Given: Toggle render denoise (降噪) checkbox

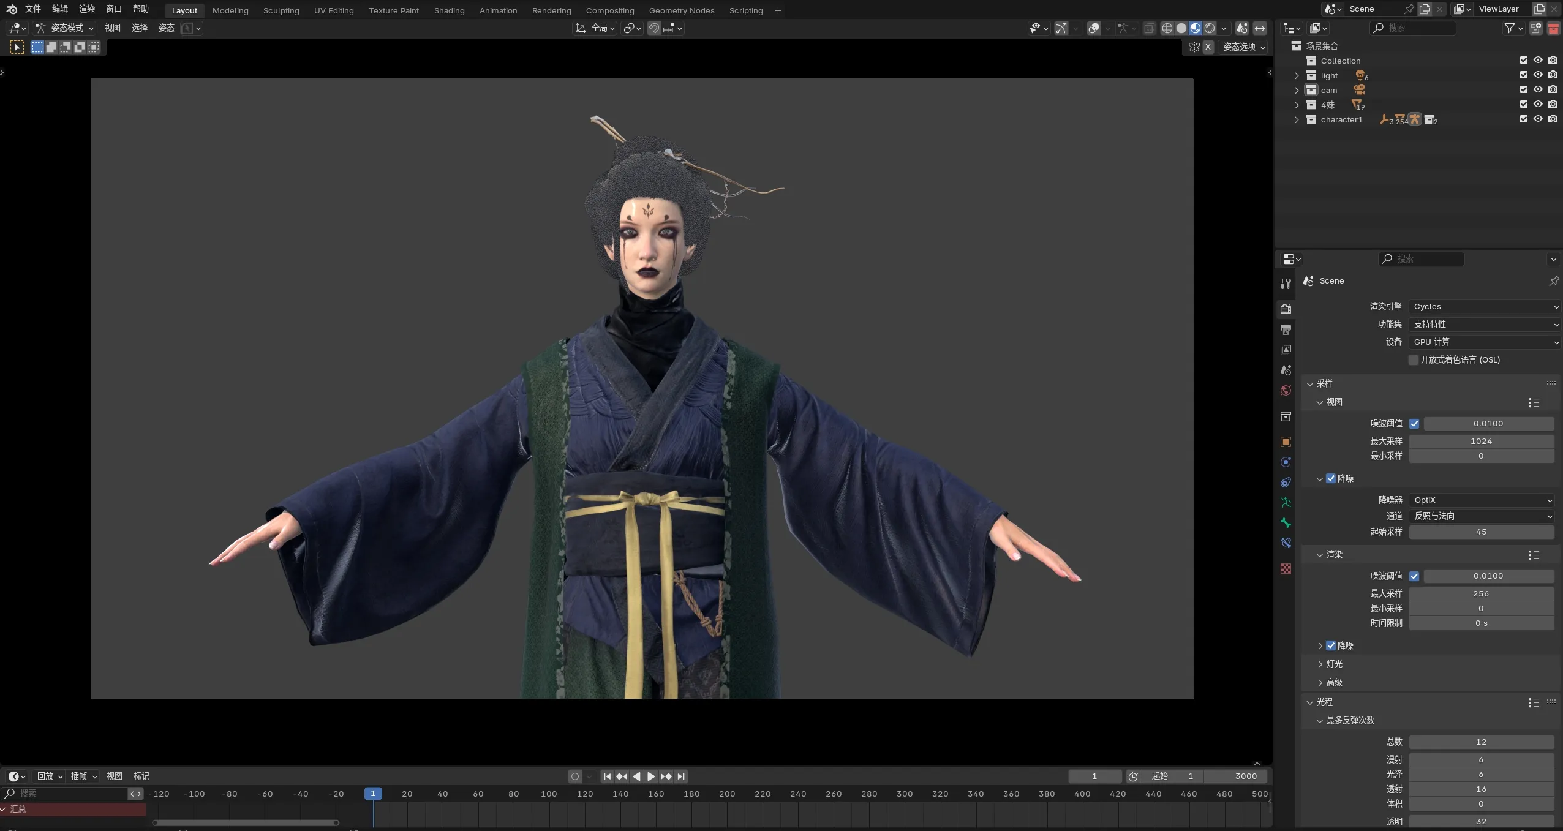Looking at the screenshot, I should pyautogui.click(x=1331, y=645).
